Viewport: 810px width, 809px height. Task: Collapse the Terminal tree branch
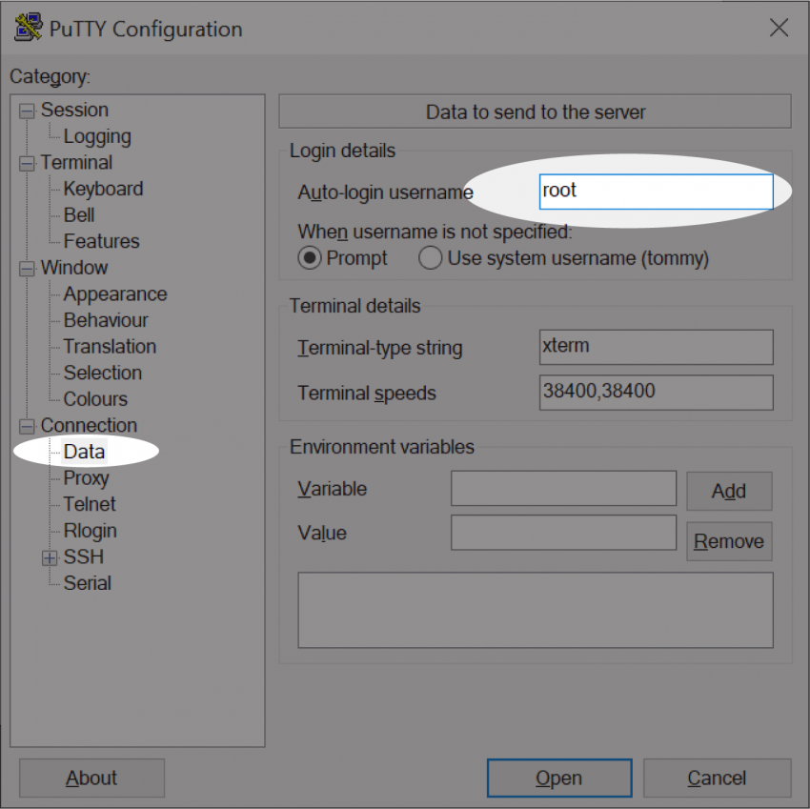click(28, 162)
